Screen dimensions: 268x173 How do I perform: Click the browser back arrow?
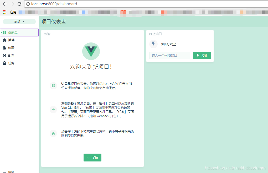pyautogui.click(x=5, y=4)
